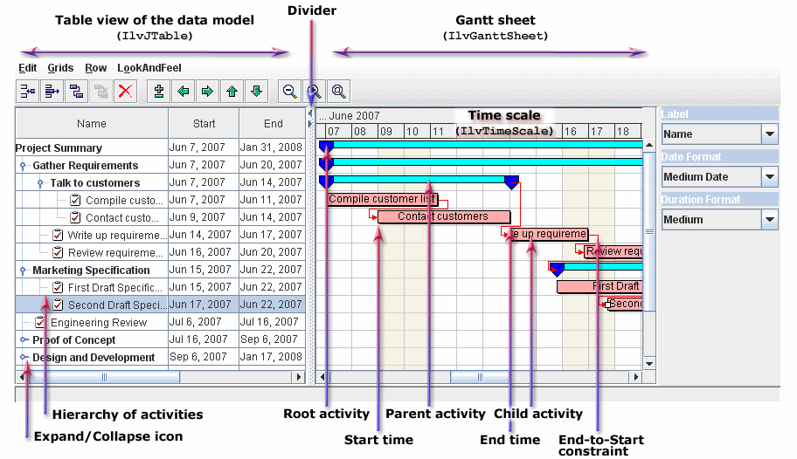Viewport: 797px width, 459px height.
Task: Click the green left arrow toolbar button
Action: pos(184,91)
